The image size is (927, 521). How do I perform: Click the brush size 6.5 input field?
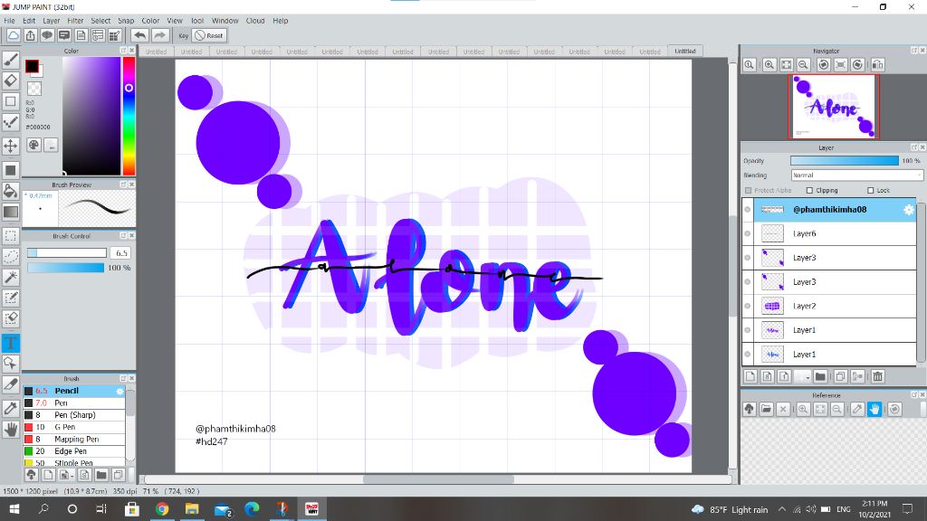tap(120, 253)
